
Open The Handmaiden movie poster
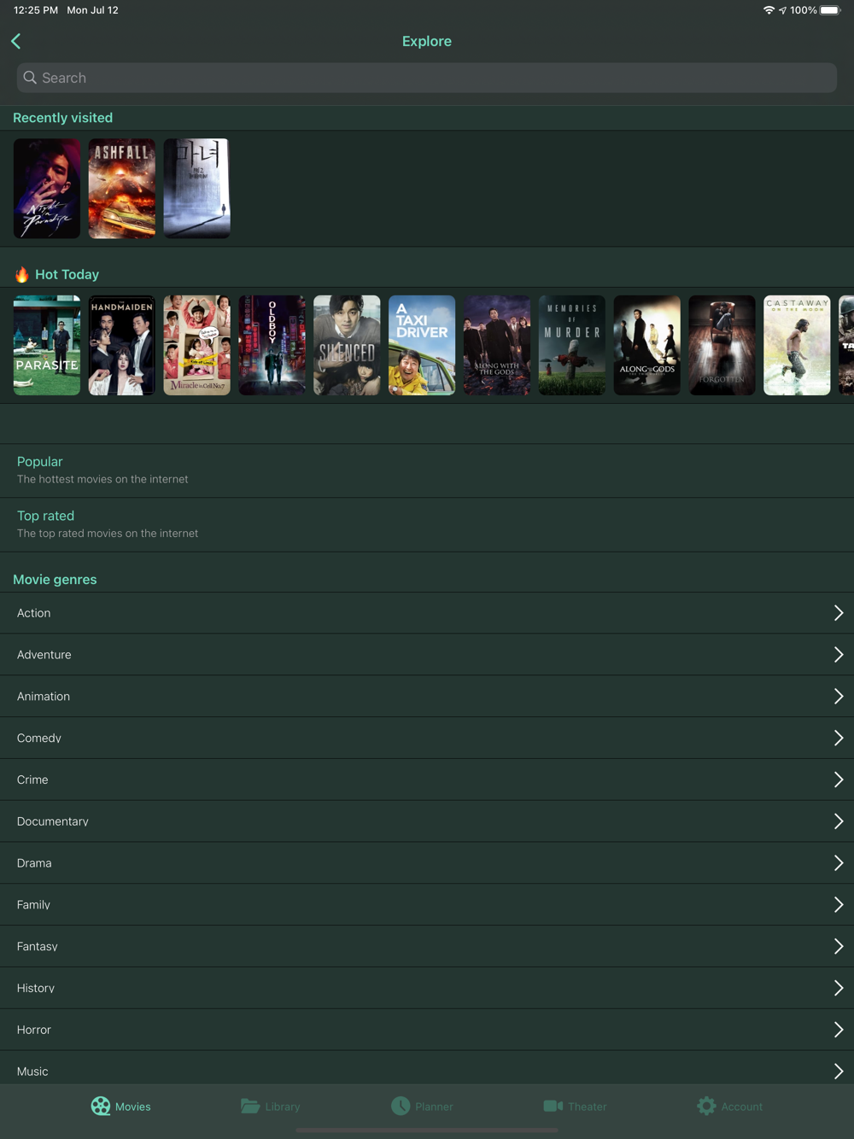pos(122,345)
